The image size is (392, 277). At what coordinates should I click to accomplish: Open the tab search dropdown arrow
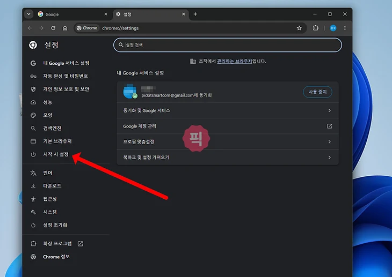coord(29,14)
